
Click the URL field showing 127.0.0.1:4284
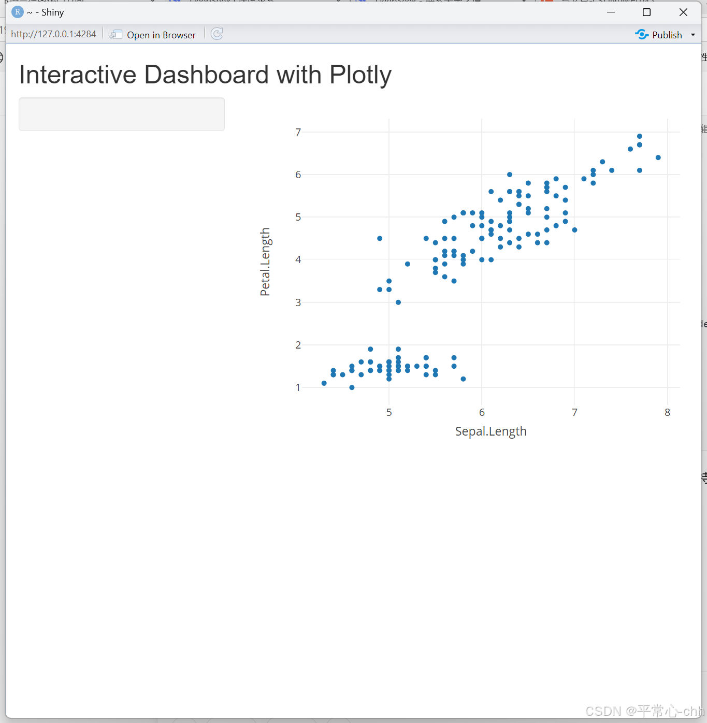(x=53, y=34)
